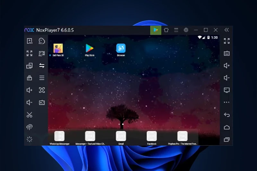Viewport: 257px width, 171px height.
Task: Launch the Browser app
Action: pos(121,49)
